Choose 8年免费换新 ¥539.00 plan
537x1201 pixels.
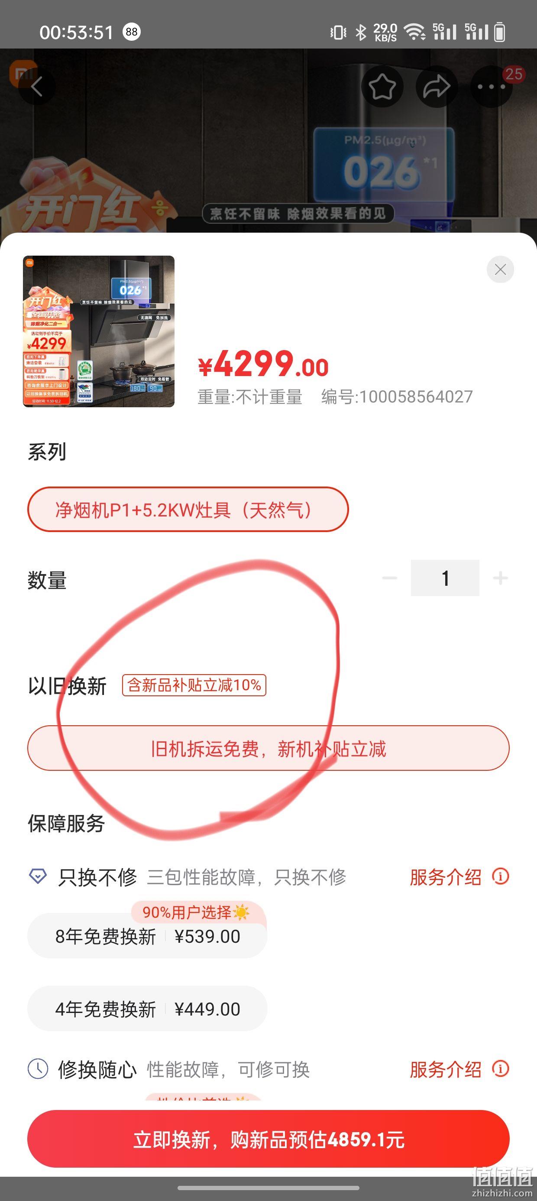click(147, 936)
